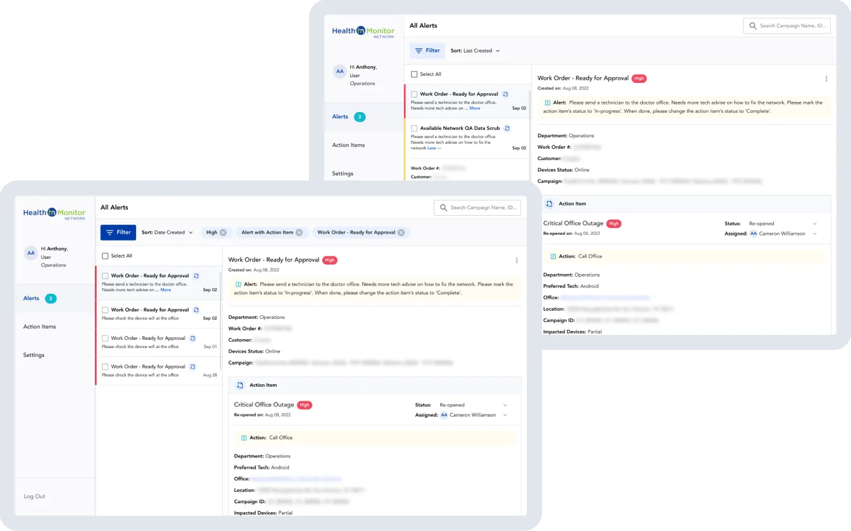Tick the checkbox on front Sep 02 device wifi row
The image size is (851, 531).
tap(105, 310)
